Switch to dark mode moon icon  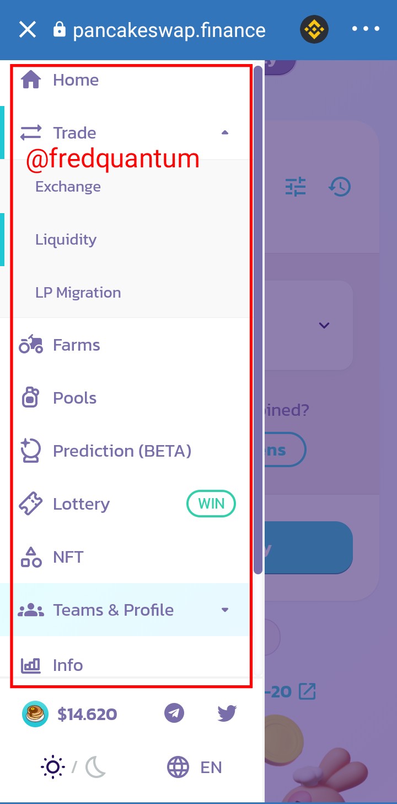[95, 767]
